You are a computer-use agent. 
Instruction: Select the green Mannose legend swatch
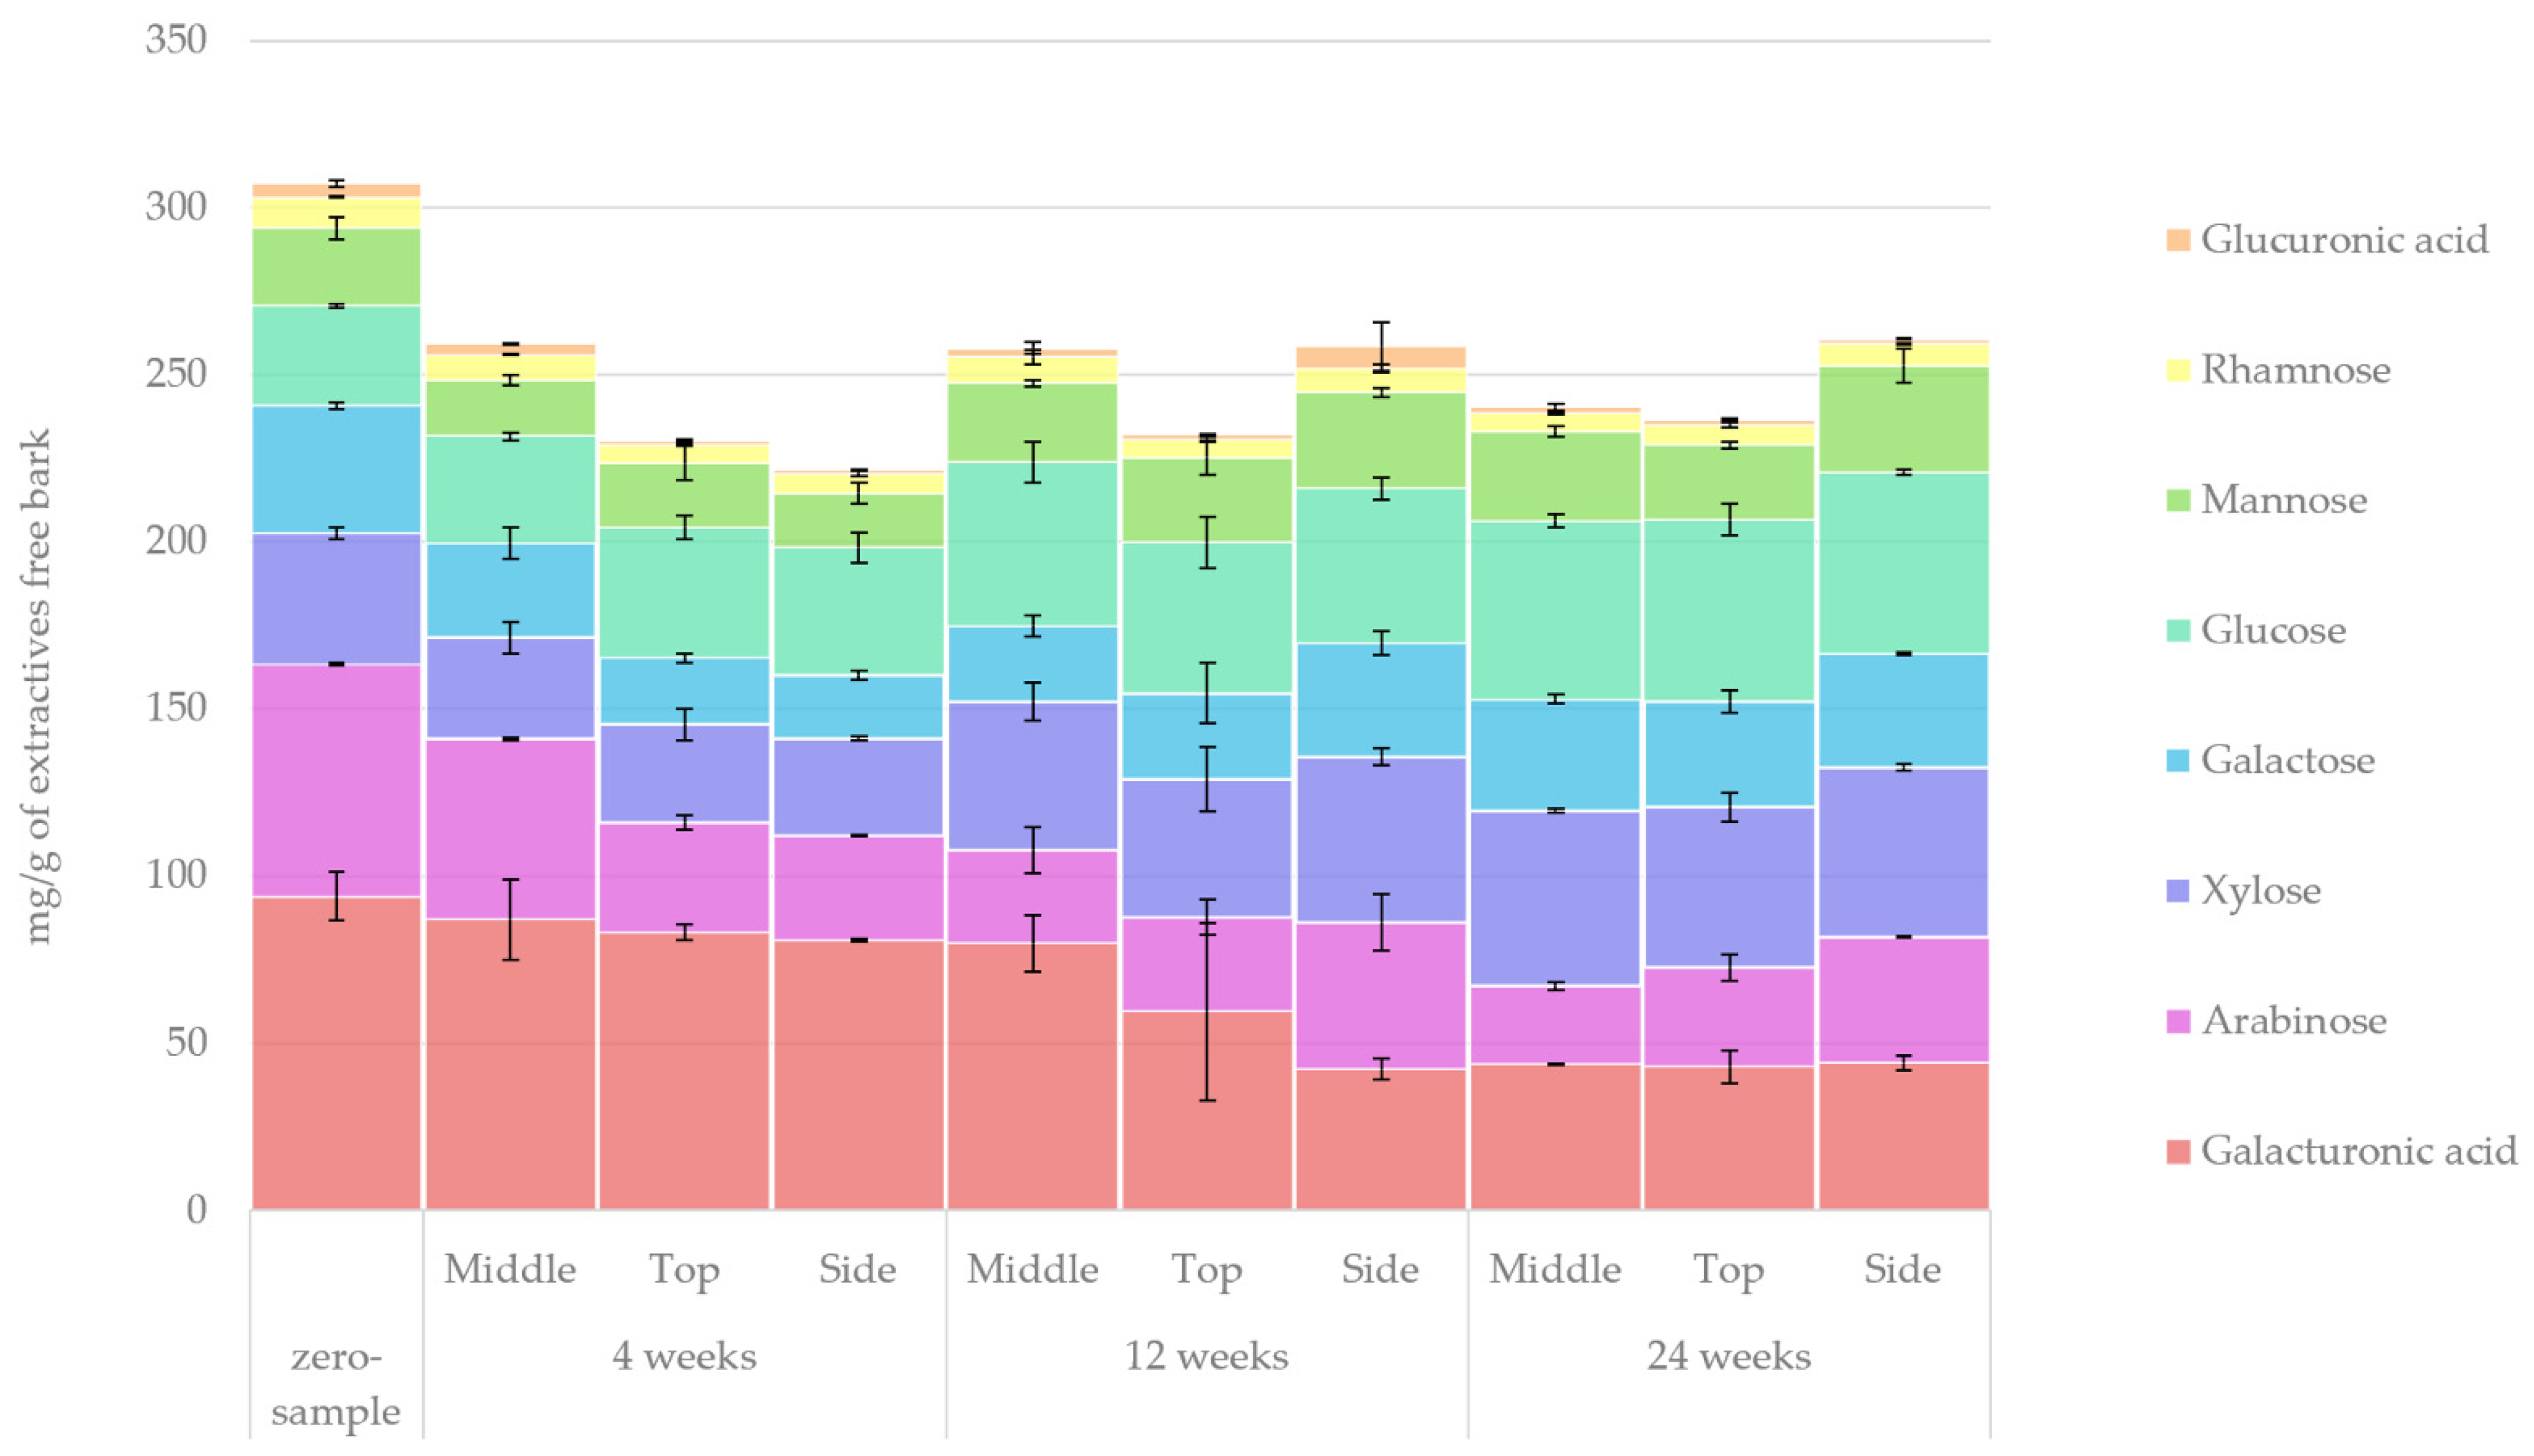[x=2178, y=500]
